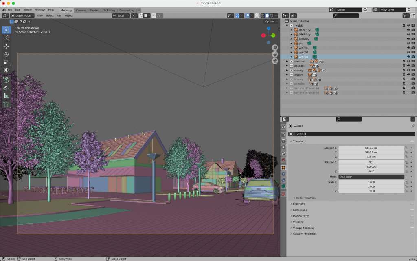The image size is (417, 261).
Task: Select the Measure tool
Action: pos(6,95)
